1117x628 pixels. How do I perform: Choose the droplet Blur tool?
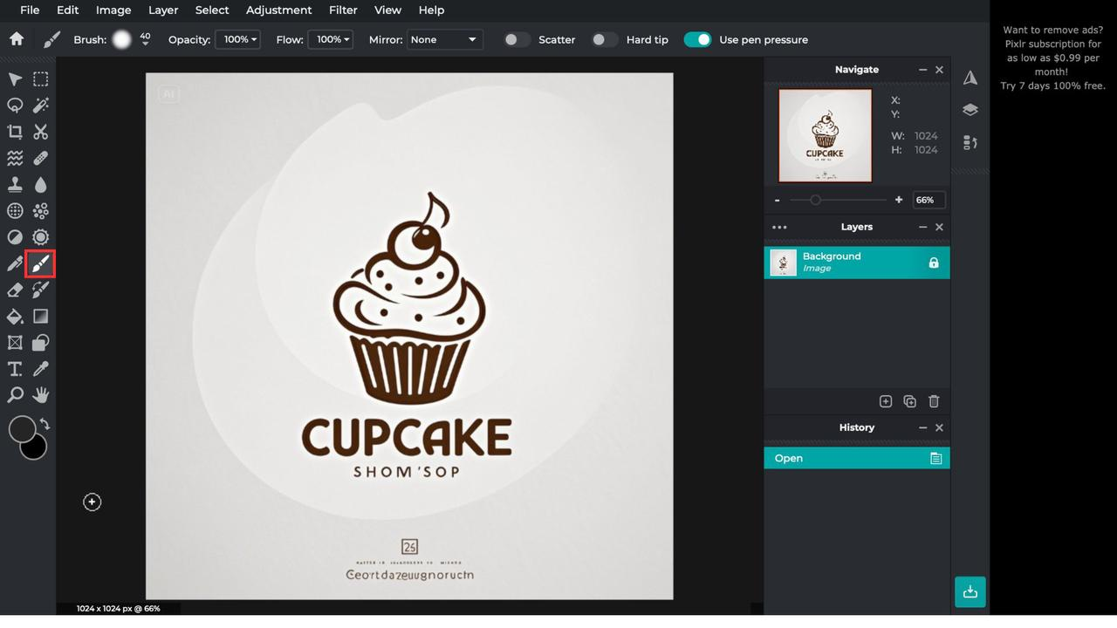click(41, 185)
